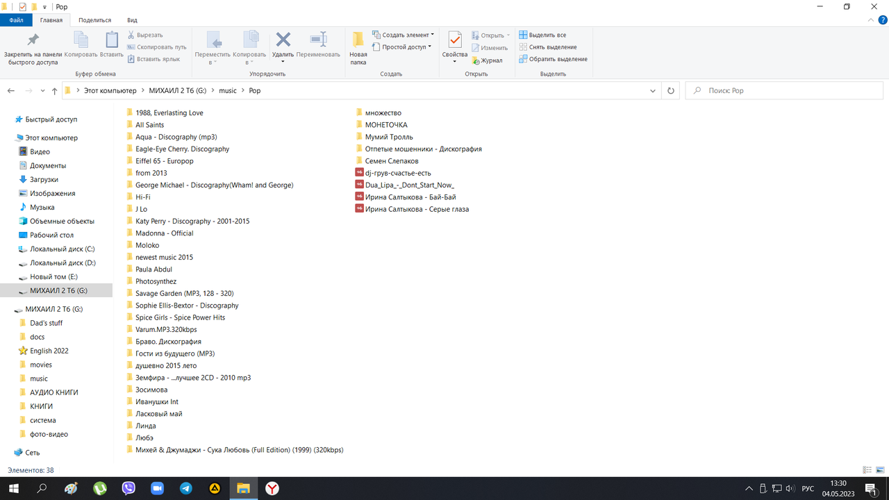
Task: Click the Вставить paste icon
Action: click(112, 44)
